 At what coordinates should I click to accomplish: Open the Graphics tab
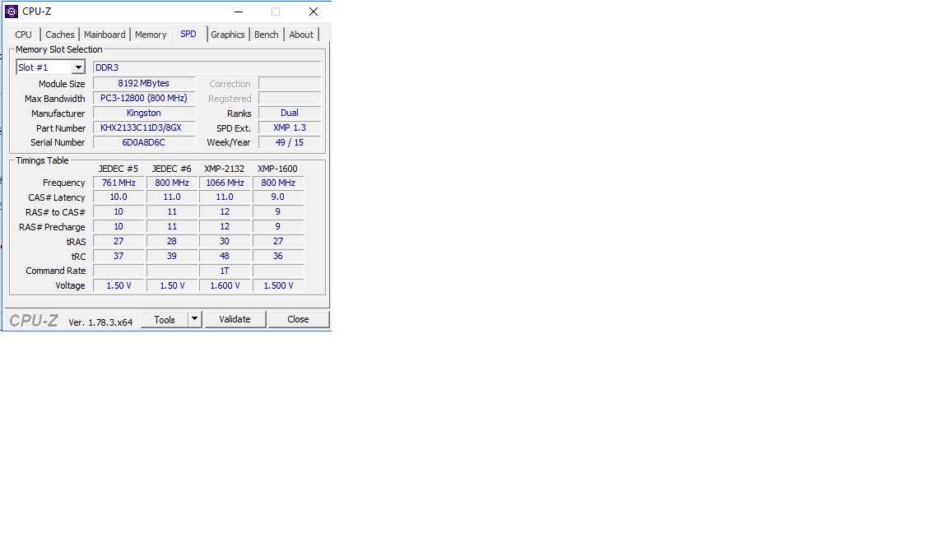(228, 35)
